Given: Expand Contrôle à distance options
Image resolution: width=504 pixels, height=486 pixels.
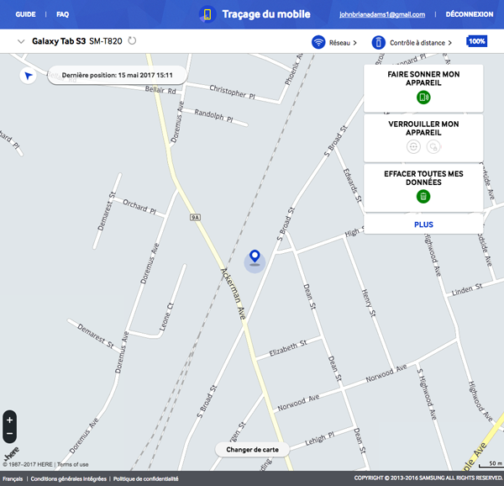Looking at the screenshot, I should coord(421,43).
